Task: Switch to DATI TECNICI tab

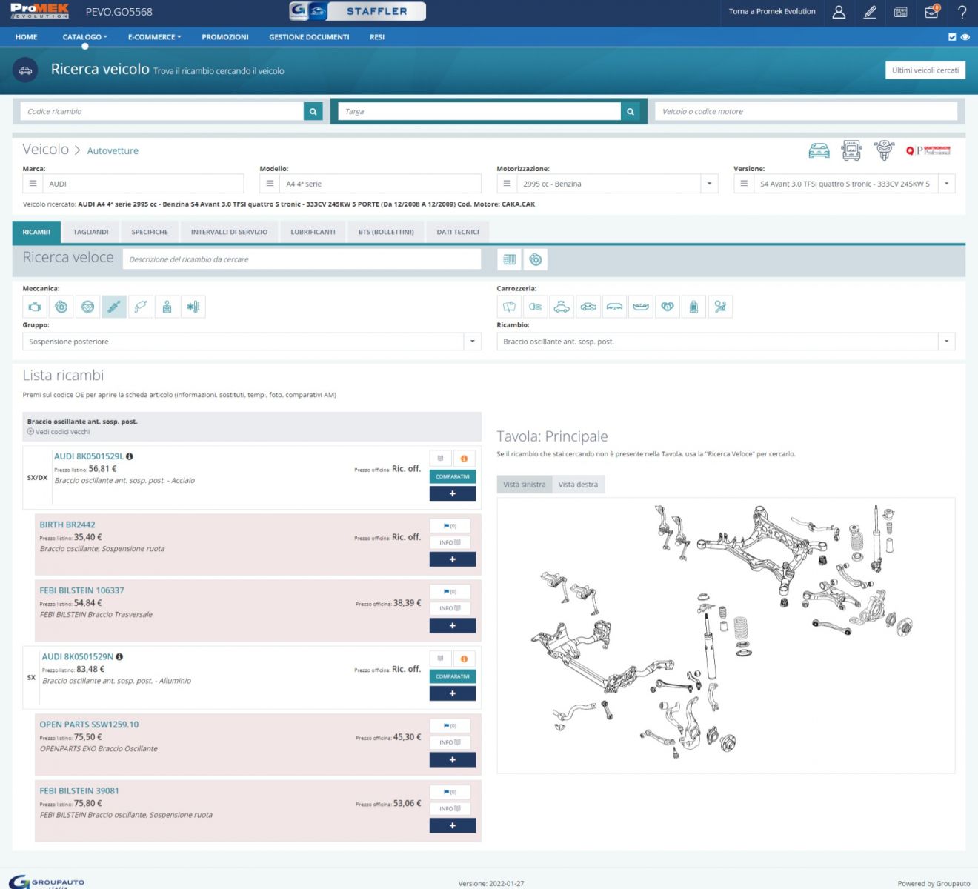Action: [458, 232]
